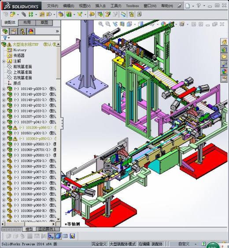229x248 pixels.
Task: Switch to the 草图 tab
Action: [x=44, y=22]
